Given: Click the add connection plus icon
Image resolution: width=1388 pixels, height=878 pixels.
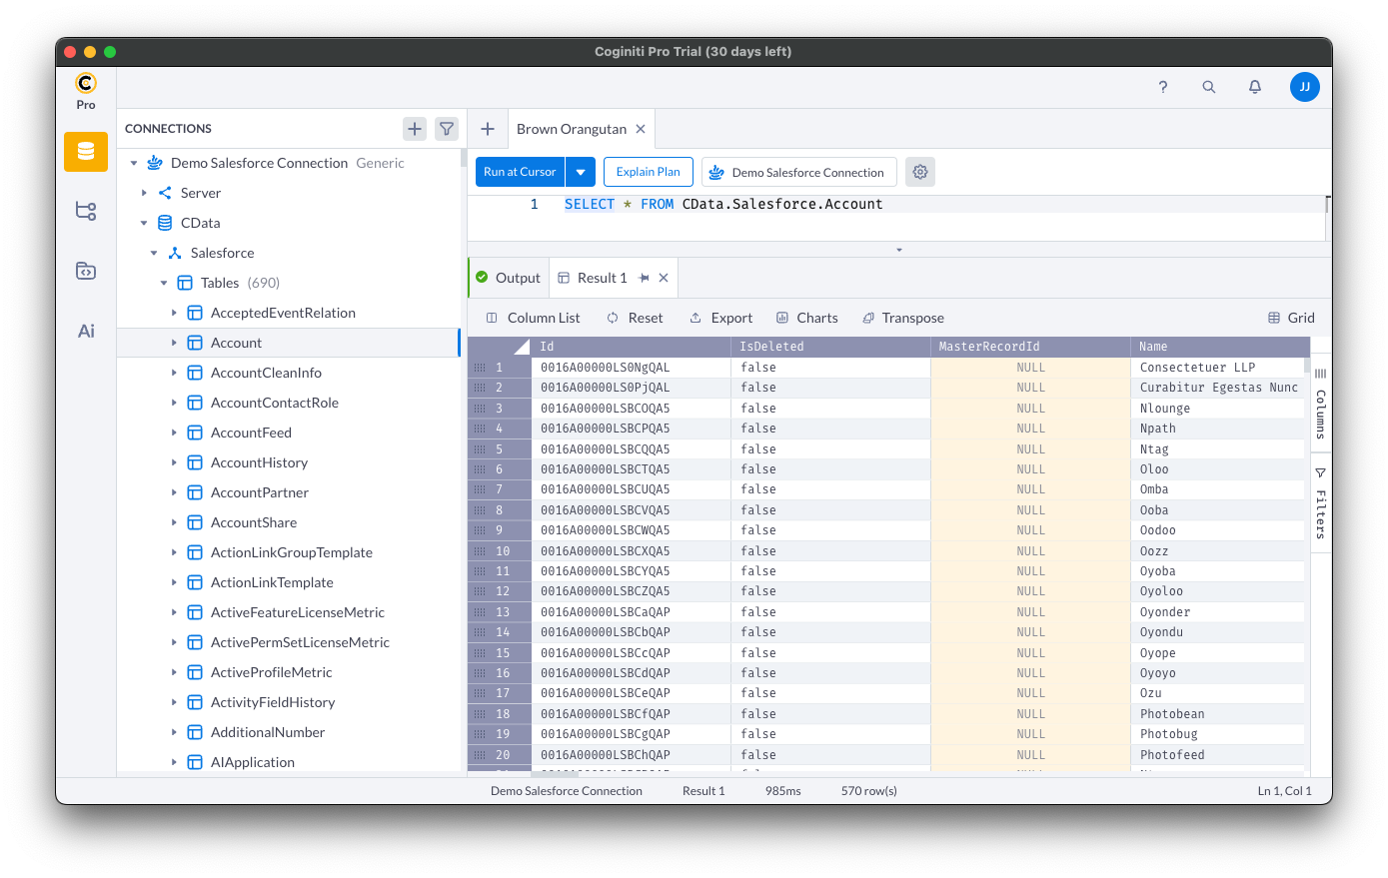Looking at the screenshot, I should pyautogui.click(x=415, y=129).
